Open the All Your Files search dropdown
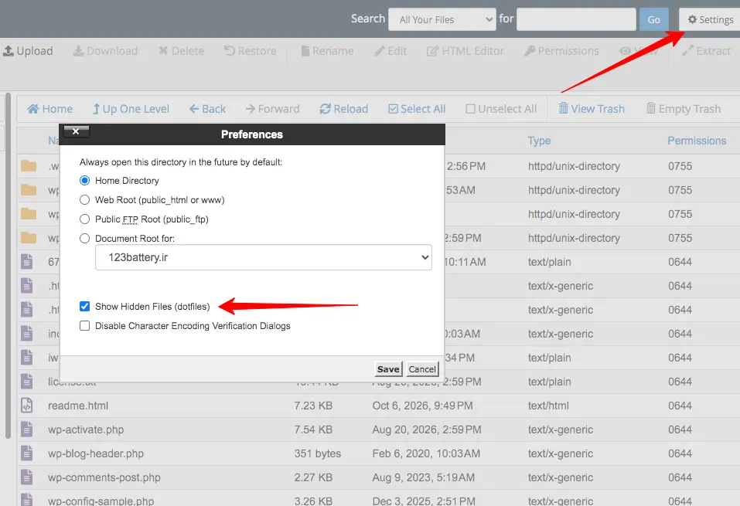740x506 pixels. click(x=442, y=20)
